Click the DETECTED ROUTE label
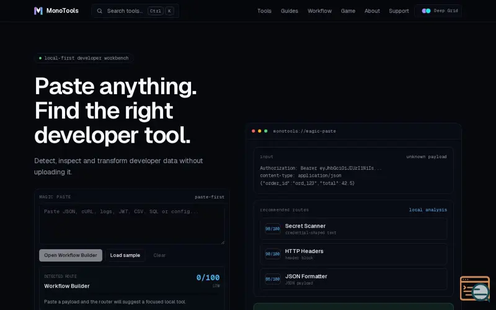 coord(60,276)
